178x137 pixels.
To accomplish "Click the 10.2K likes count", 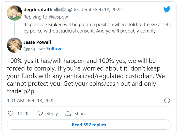I will point(23,113).
